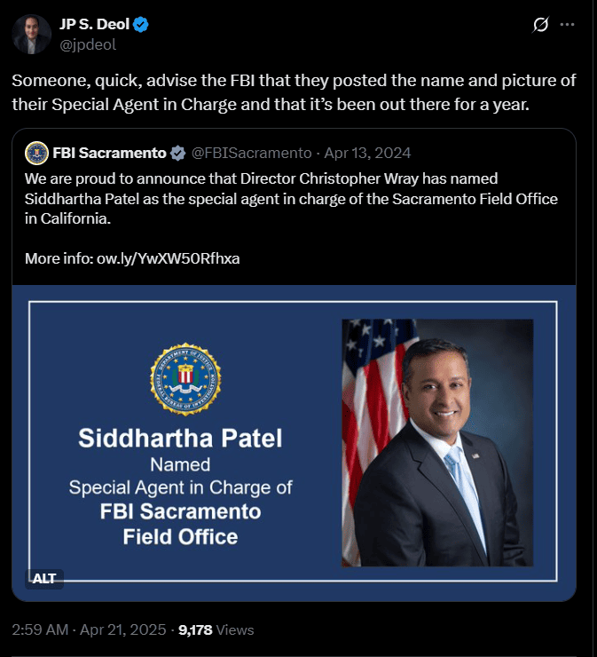Open the Grok explain icon
The height and width of the screenshot is (657, 597).
(x=538, y=27)
